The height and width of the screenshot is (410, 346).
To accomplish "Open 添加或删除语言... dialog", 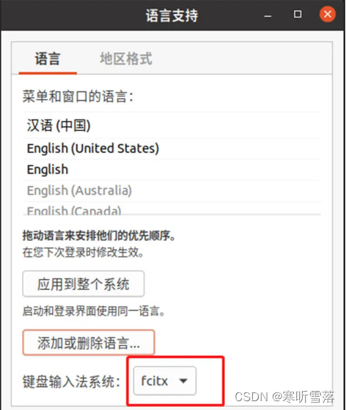I will point(89,343).
